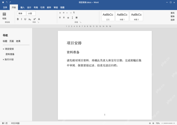Open the line spacing icon
Screen dimensions: 177x125
(72, 18)
